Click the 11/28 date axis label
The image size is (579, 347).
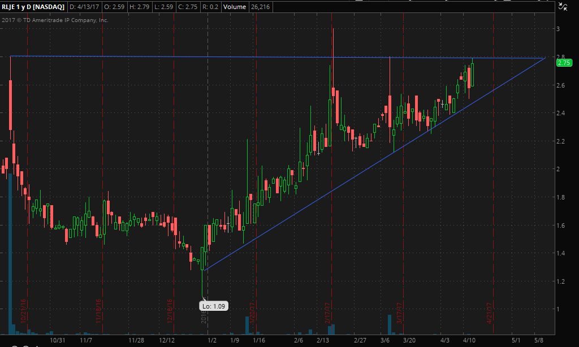pos(136,340)
